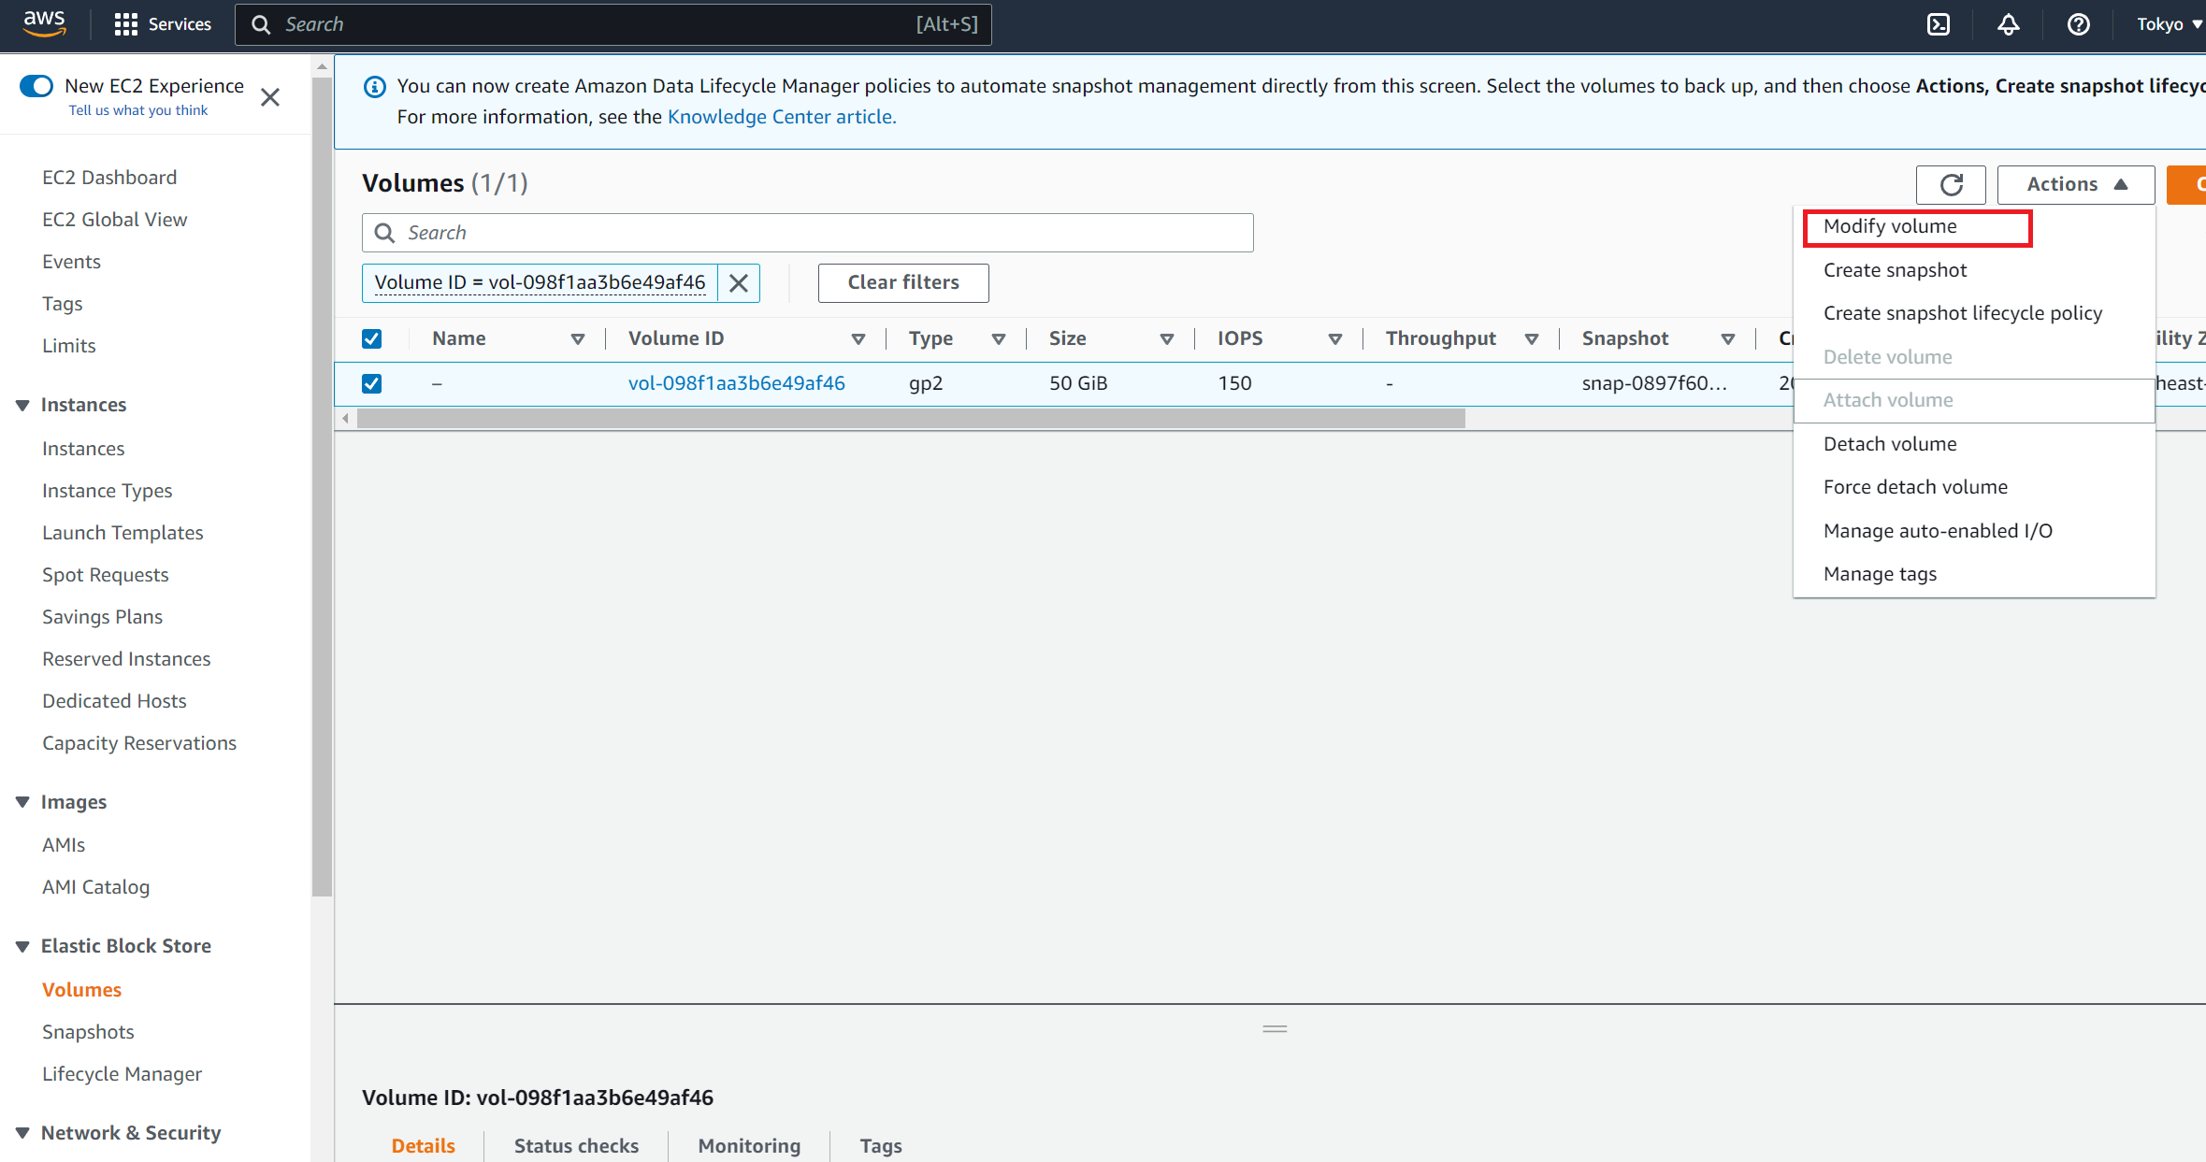Remove the Volume ID filter chip

point(738,282)
